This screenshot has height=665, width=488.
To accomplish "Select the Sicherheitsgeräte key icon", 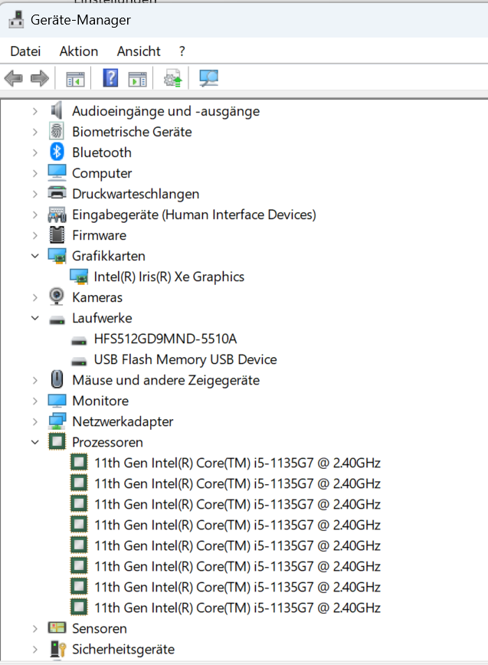I will (58, 649).
